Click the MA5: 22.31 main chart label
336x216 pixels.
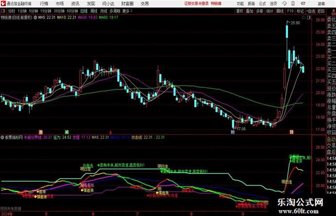[x=47, y=17]
